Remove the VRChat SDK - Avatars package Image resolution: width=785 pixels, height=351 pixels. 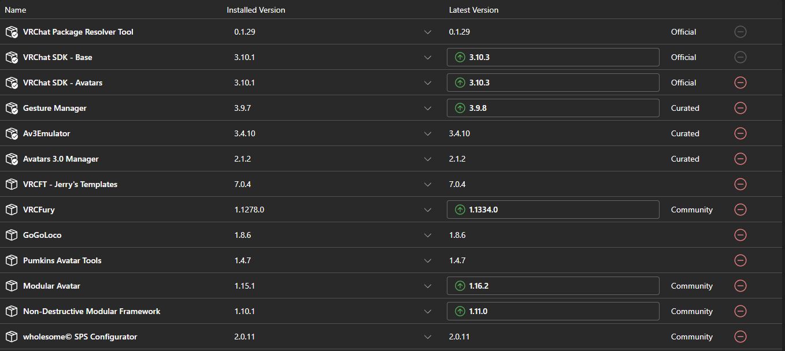click(740, 83)
